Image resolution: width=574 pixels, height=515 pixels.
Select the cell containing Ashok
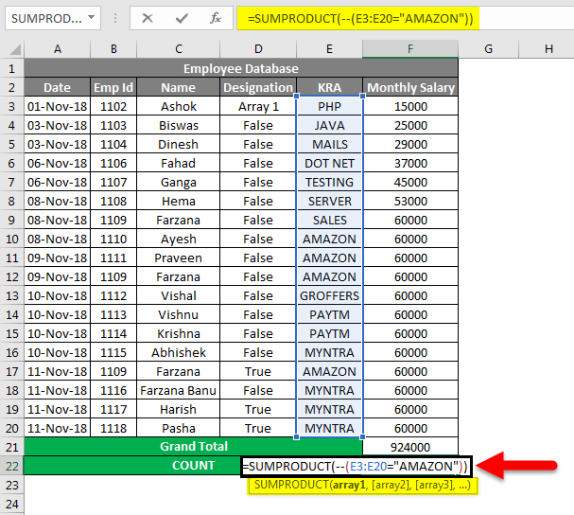179,107
